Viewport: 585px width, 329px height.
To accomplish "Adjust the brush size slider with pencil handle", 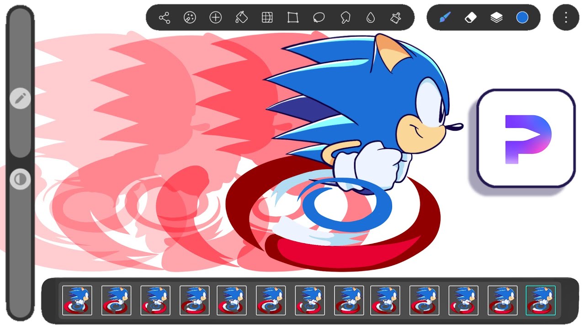I will click(20, 98).
